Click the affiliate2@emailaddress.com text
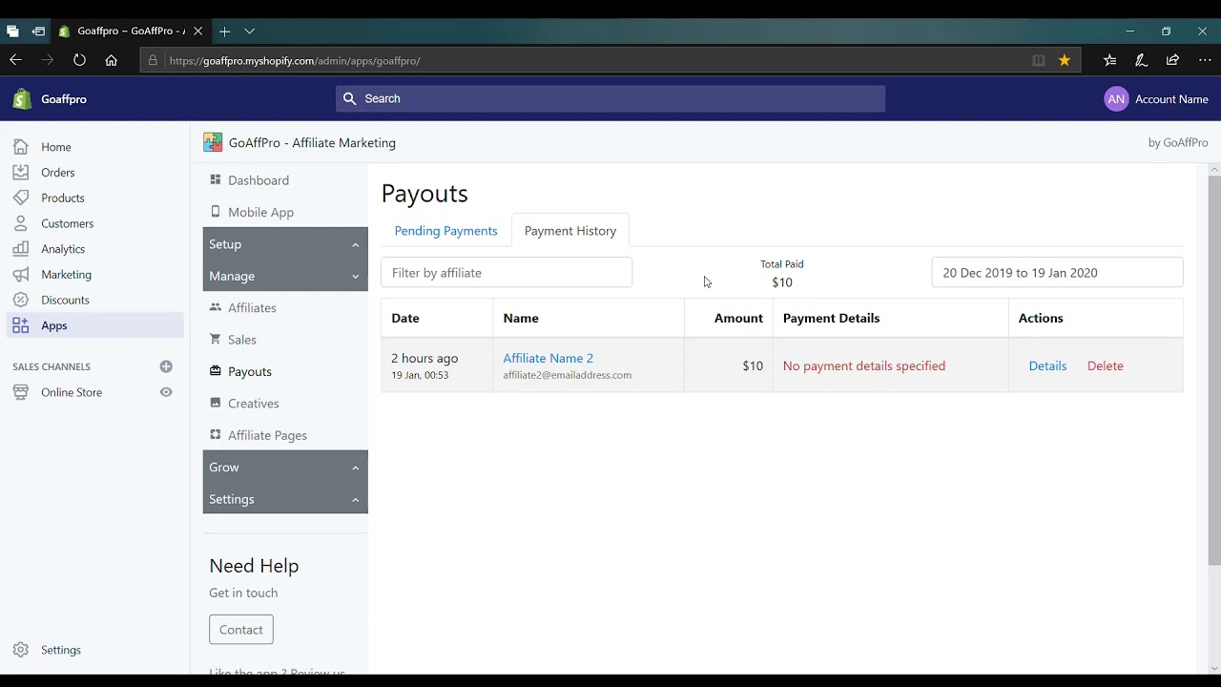 tap(567, 375)
